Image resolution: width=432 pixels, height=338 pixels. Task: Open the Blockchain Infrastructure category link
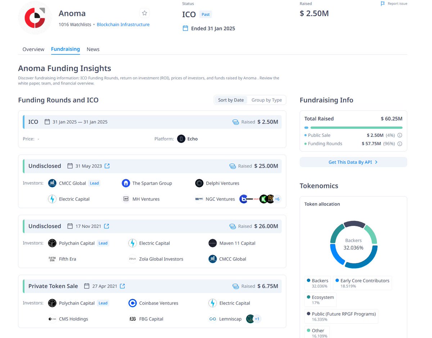tap(123, 24)
